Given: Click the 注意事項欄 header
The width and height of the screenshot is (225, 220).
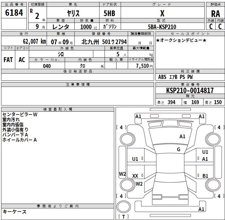Looking at the screenshot, I should point(78,85).
